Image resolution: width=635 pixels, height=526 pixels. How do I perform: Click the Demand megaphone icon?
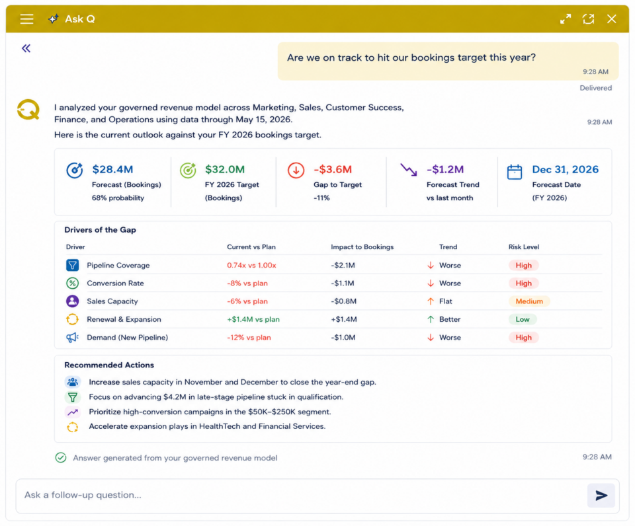[73, 338]
